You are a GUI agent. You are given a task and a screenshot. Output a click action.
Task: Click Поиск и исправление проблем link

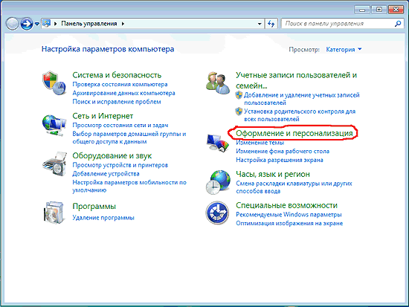click(117, 102)
